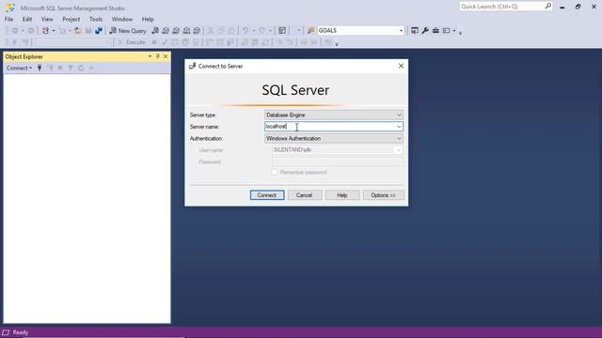Click the Activity pulse icon in Object Explorer
The width and height of the screenshot is (602, 338).
click(91, 68)
